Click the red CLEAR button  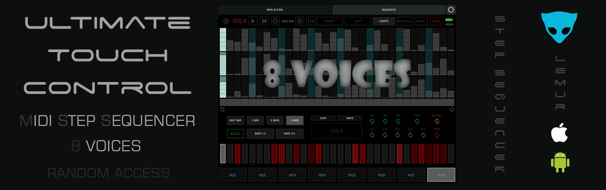coord(436,21)
